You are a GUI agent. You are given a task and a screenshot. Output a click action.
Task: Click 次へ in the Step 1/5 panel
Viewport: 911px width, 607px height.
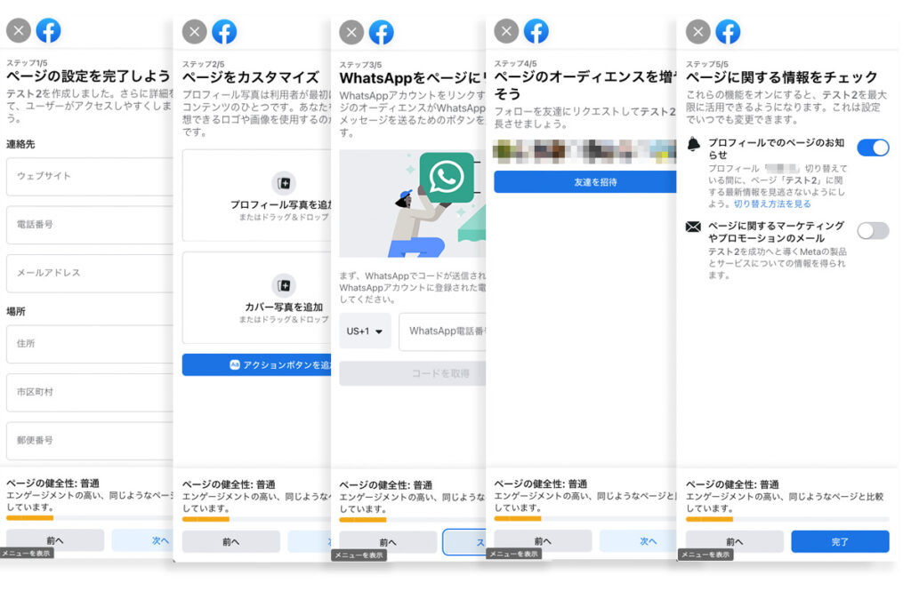coord(143,541)
